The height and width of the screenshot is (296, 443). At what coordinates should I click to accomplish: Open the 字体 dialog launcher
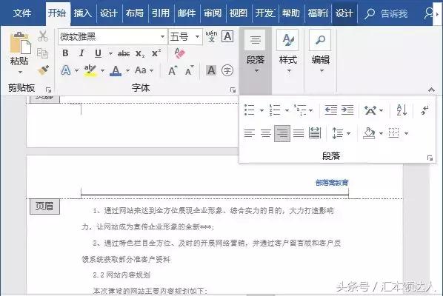pyautogui.click(x=233, y=90)
